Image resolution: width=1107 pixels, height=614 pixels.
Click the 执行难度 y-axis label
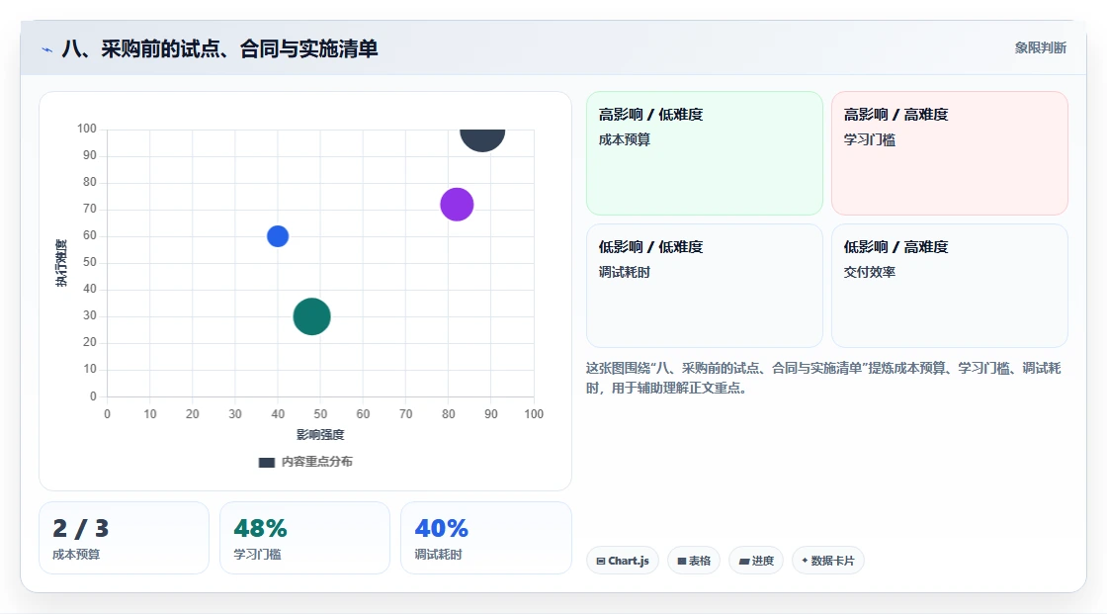click(x=61, y=263)
